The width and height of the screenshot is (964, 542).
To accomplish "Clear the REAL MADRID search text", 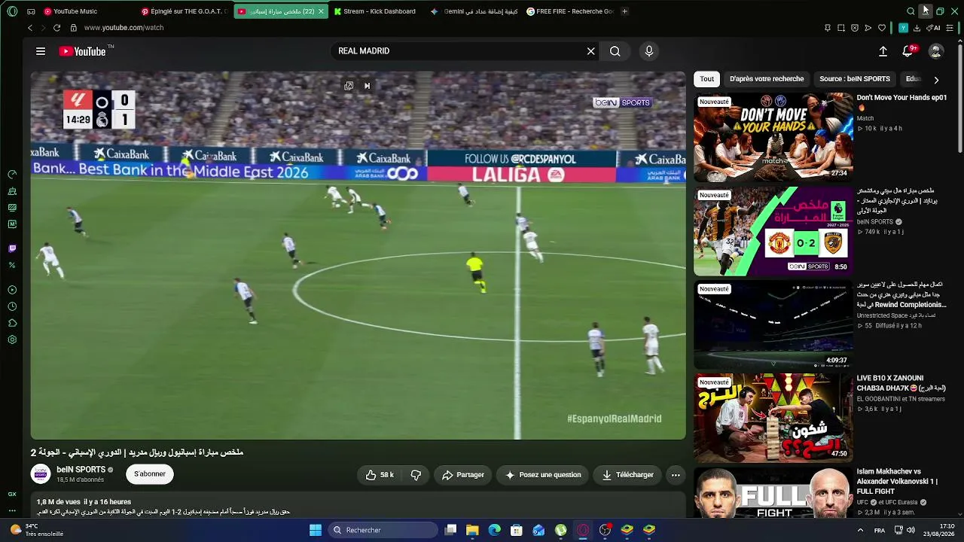I will click(x=591, y=51).
